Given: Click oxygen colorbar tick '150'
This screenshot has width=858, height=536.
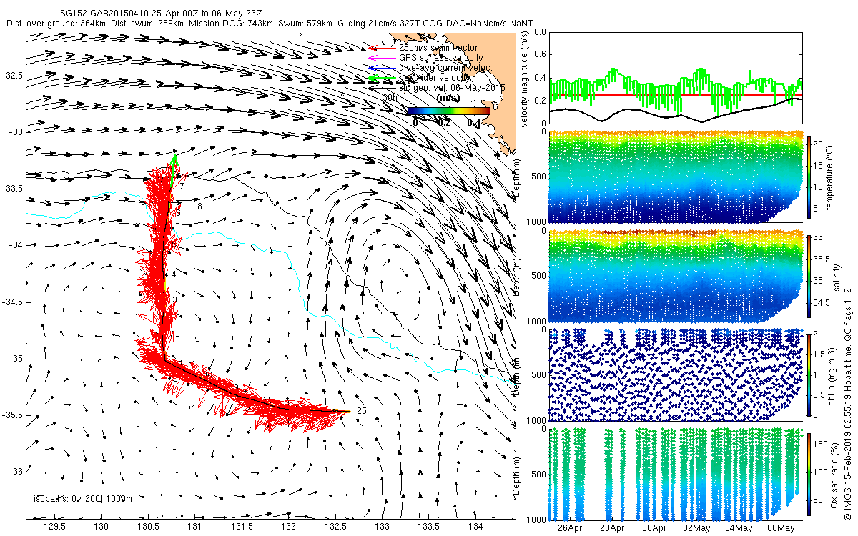Looking at the screenshot, I should (822, 443).
